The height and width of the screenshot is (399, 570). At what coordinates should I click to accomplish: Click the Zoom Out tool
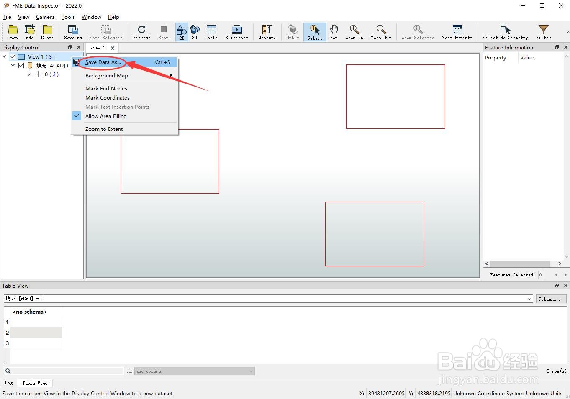[x=381, y=32]
